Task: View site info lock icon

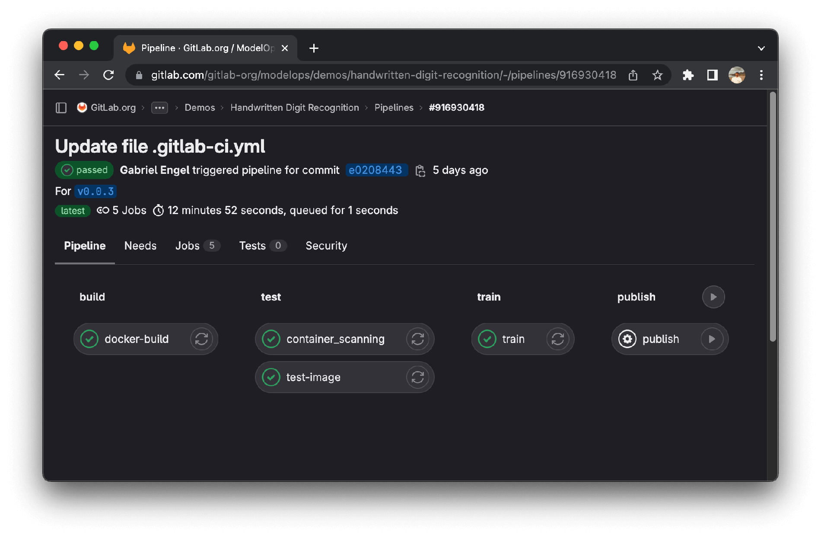Action: pyautogui.click(x=139, y=75)
